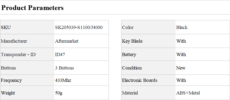Select the ID47 value

[60, 54]
